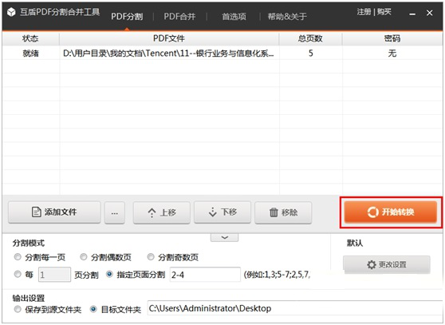Image resolution: width=445 pixels, height=325 pixels.
Task: Collapse the settings panel chevron
Action: [x=224, y=237]
